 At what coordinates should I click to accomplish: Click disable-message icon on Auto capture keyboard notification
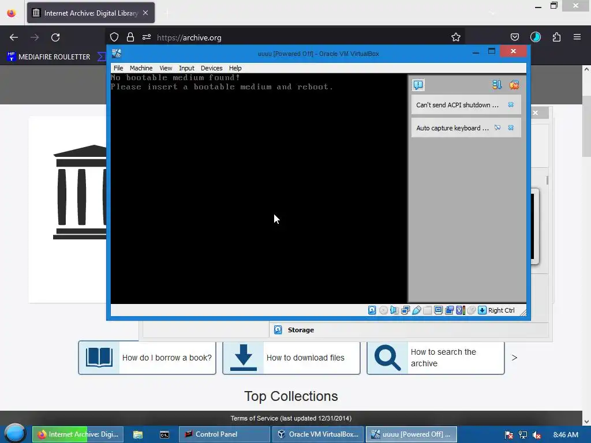coord(498,127)
